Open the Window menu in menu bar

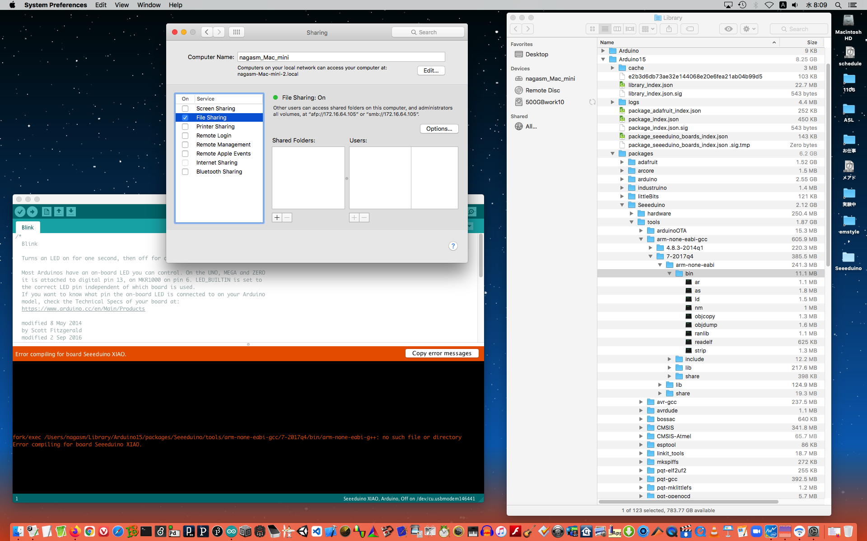tap(149, 5)
